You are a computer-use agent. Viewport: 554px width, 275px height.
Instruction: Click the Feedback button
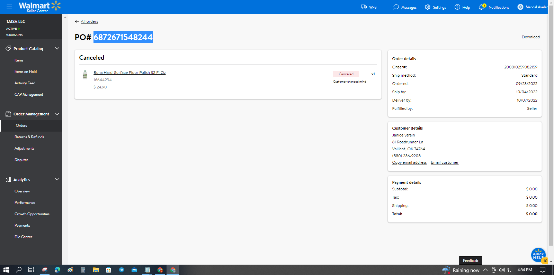tap(470, 260)
